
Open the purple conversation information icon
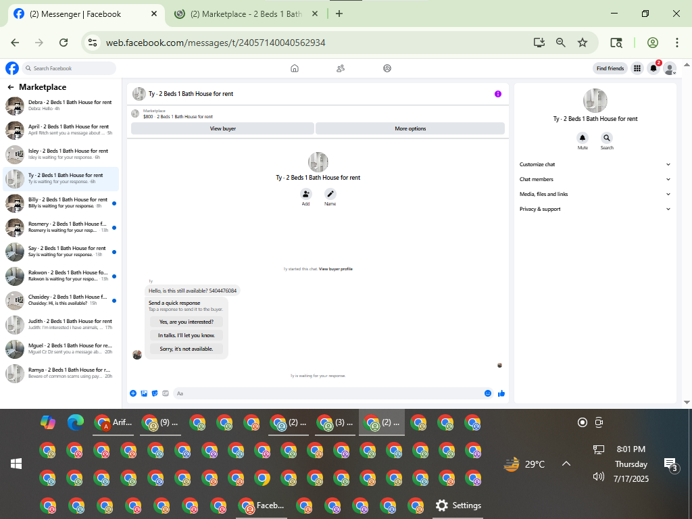click(x=498, y=94)
